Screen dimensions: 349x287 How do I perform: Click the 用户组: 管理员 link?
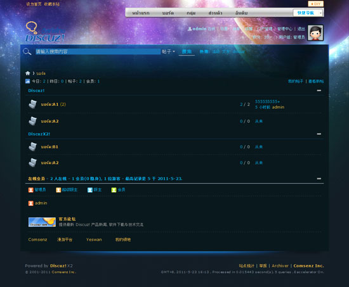[292, 37]
